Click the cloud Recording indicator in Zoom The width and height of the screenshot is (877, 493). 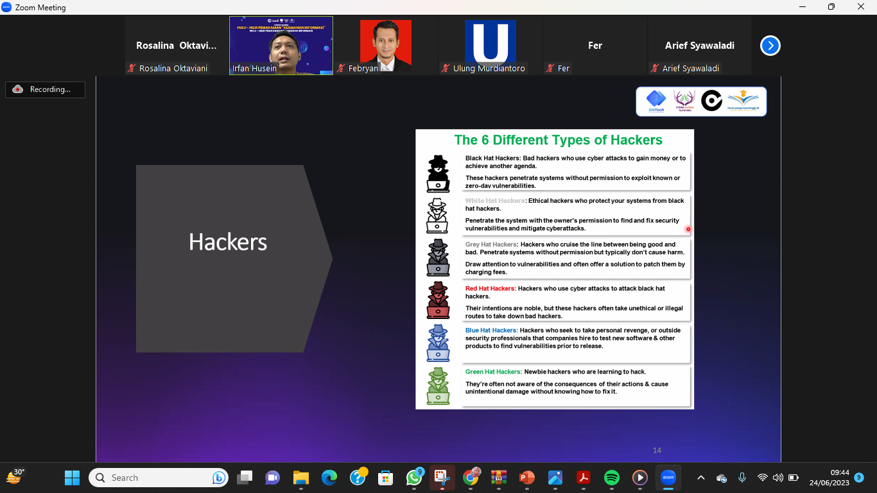click(x=45, y=89)
